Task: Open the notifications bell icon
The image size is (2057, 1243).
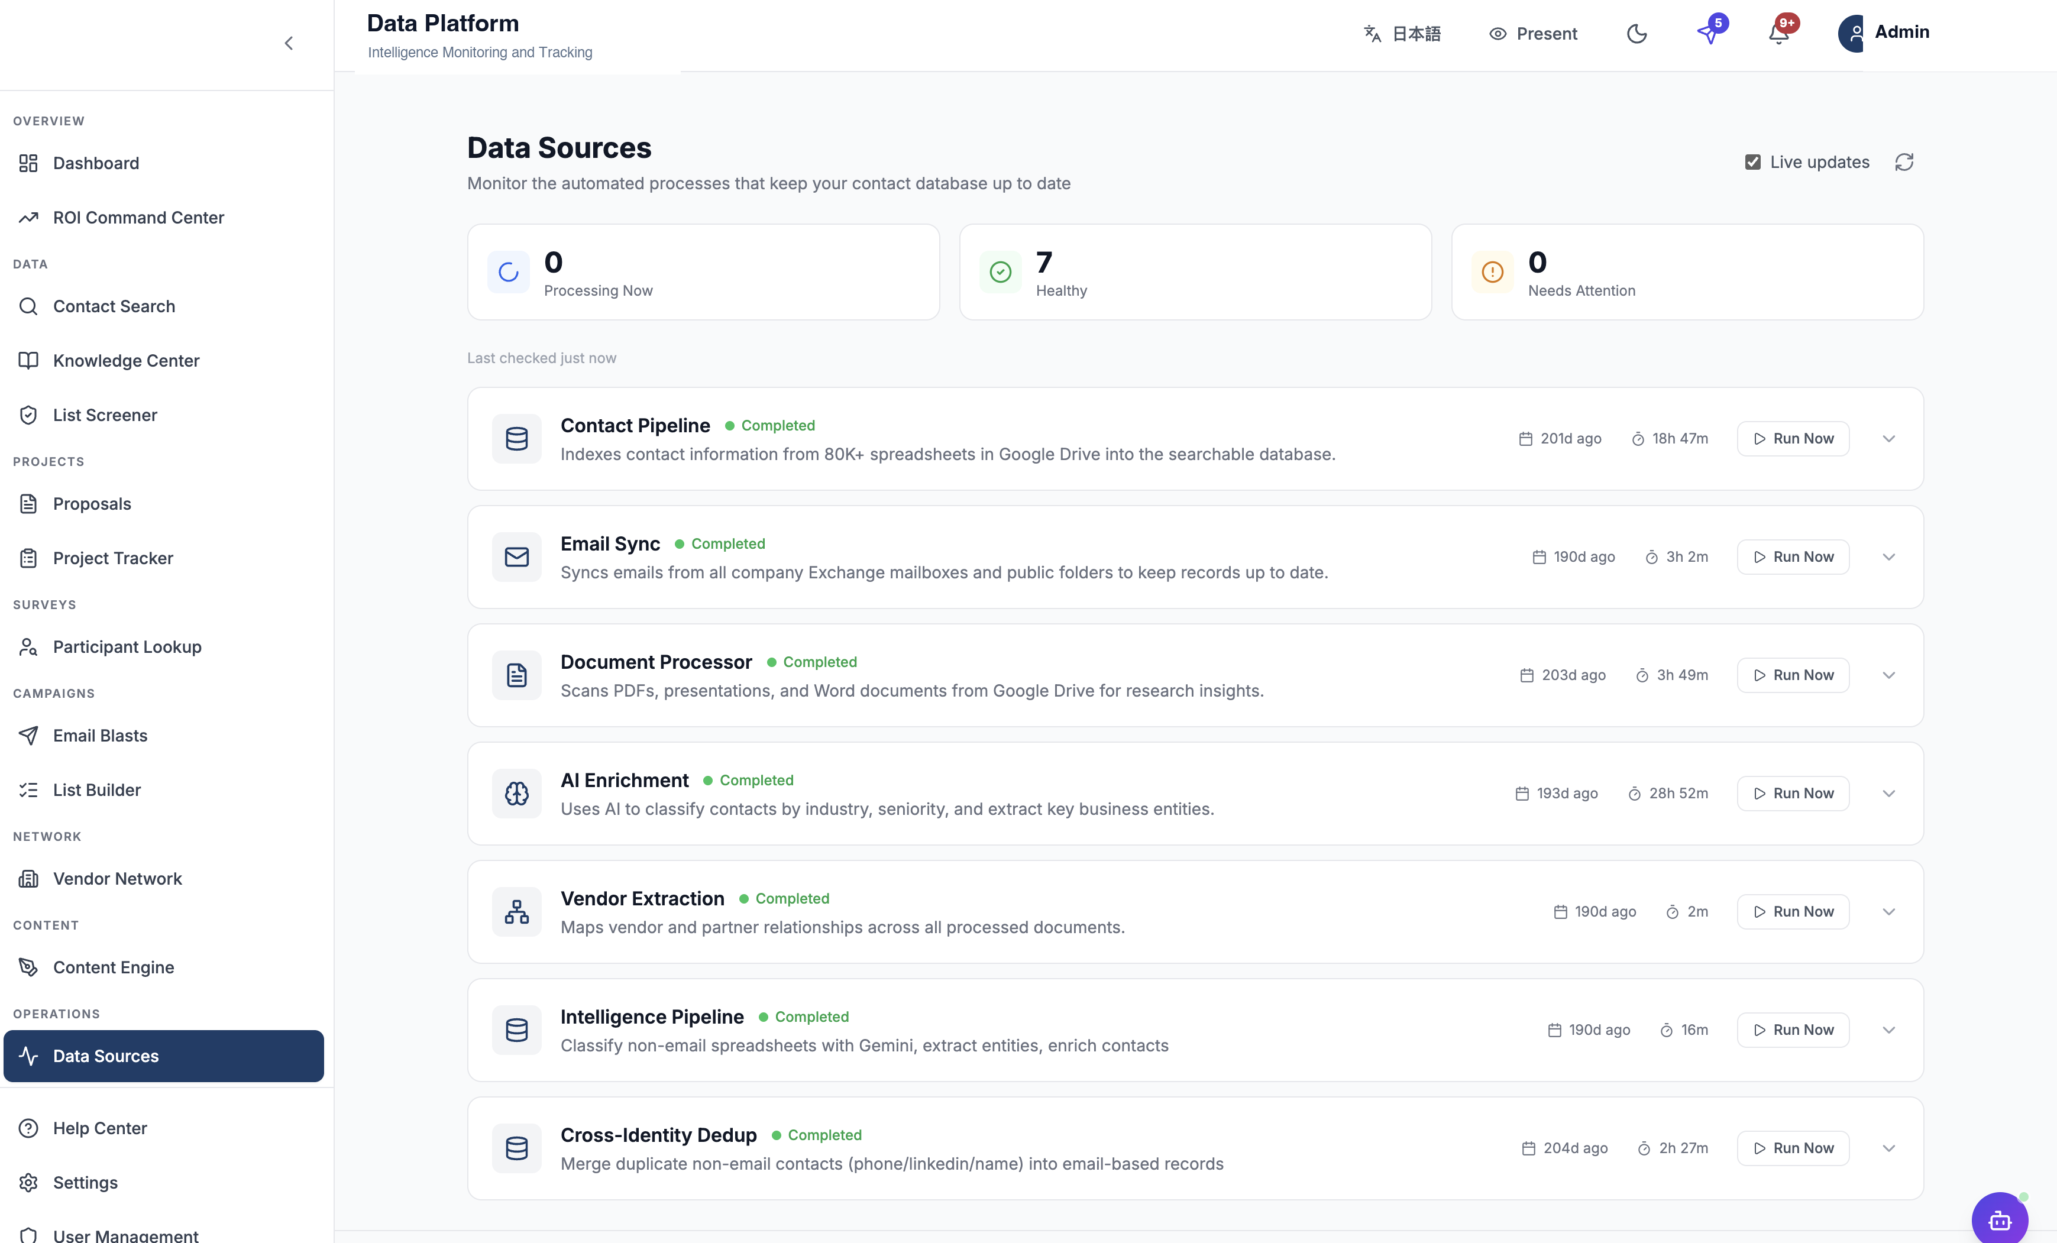Action: [1779, 33]
